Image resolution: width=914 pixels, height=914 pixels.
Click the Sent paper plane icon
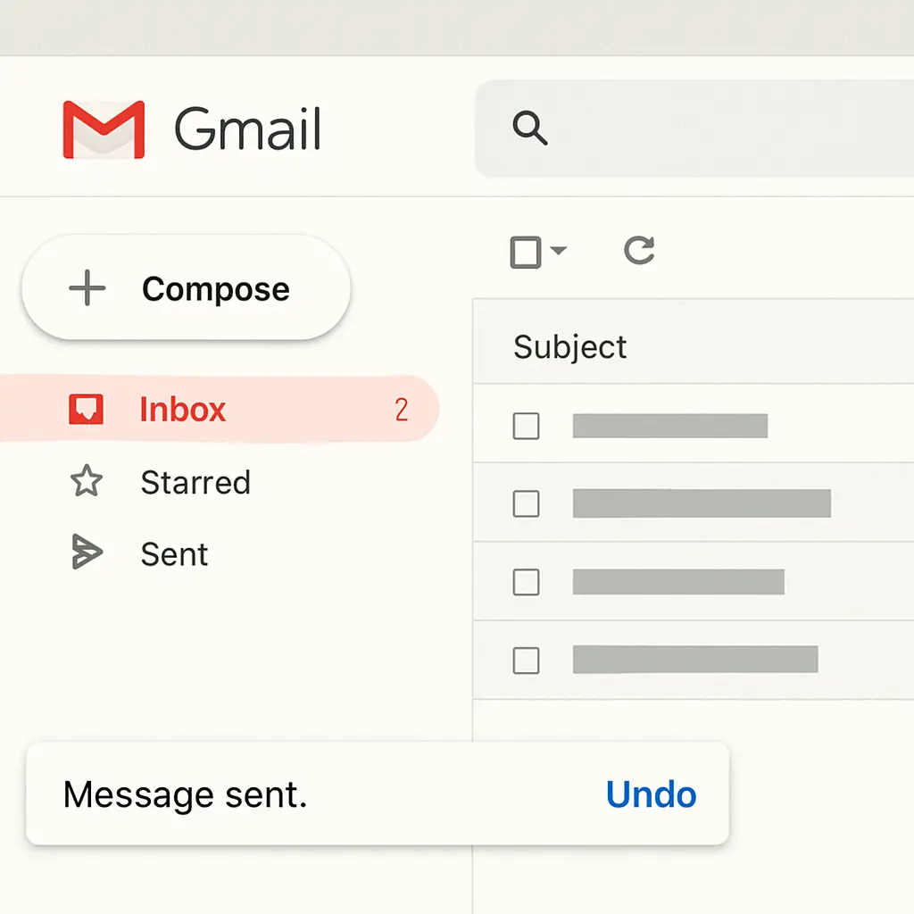[x=86, y=553]
